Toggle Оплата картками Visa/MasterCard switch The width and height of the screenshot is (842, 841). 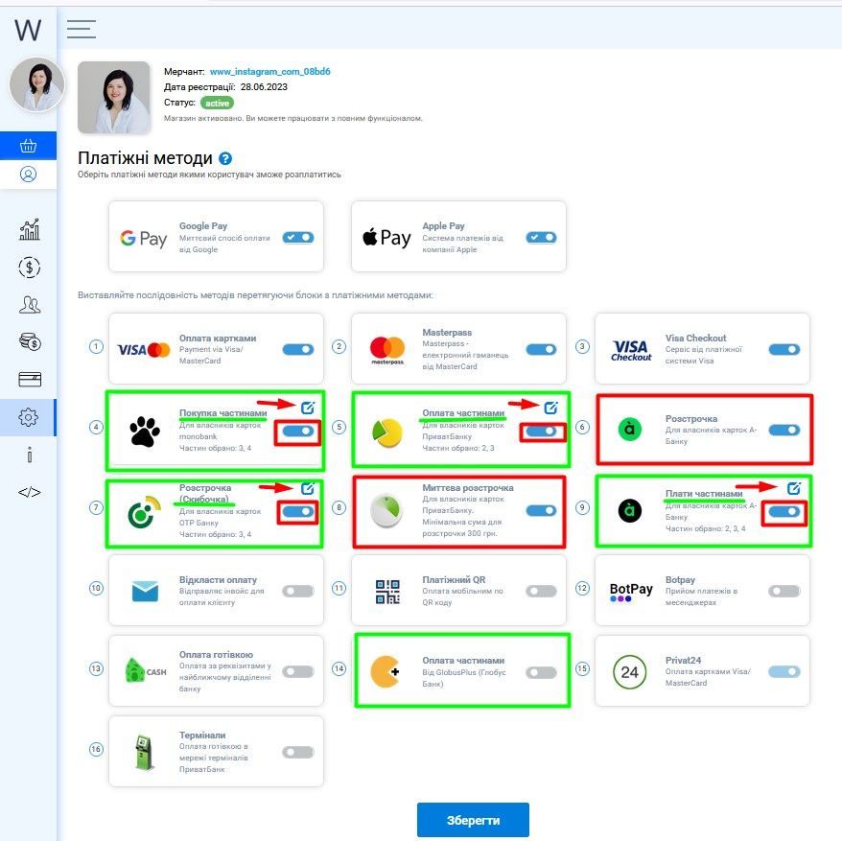298,350
